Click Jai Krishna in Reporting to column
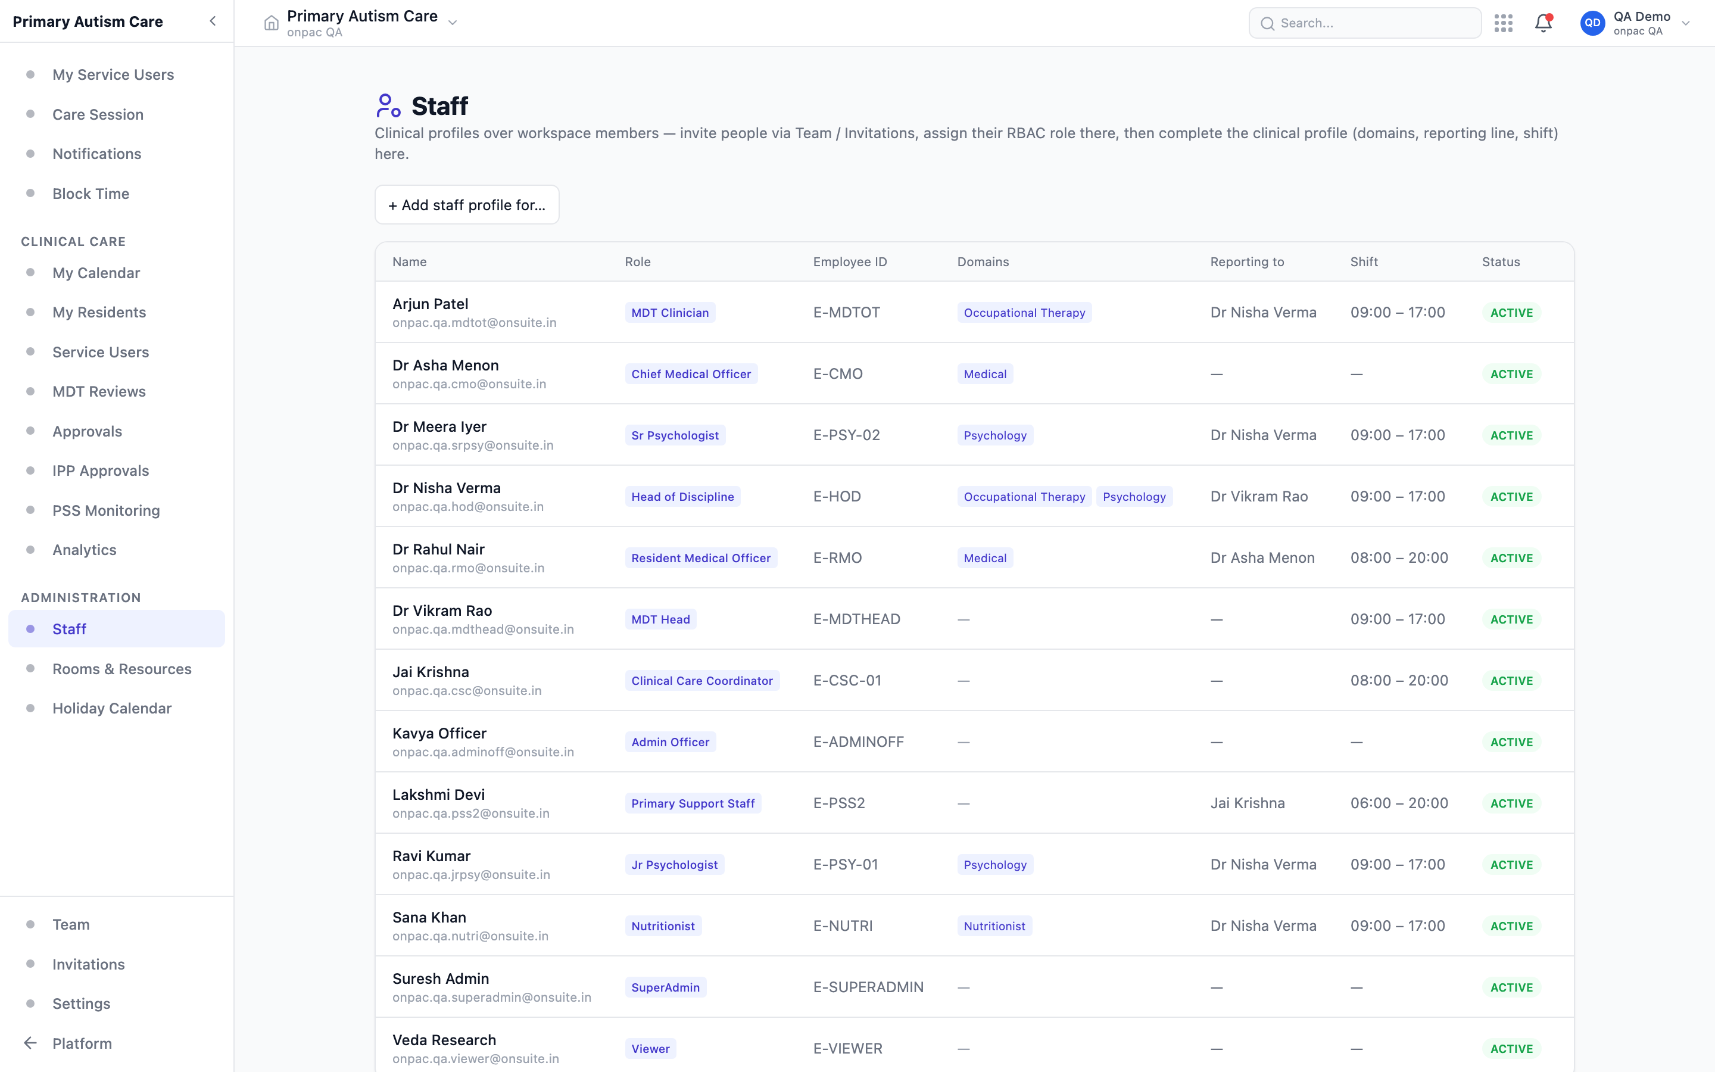Viewport: 1715px width, 1072px height. 1248,803
